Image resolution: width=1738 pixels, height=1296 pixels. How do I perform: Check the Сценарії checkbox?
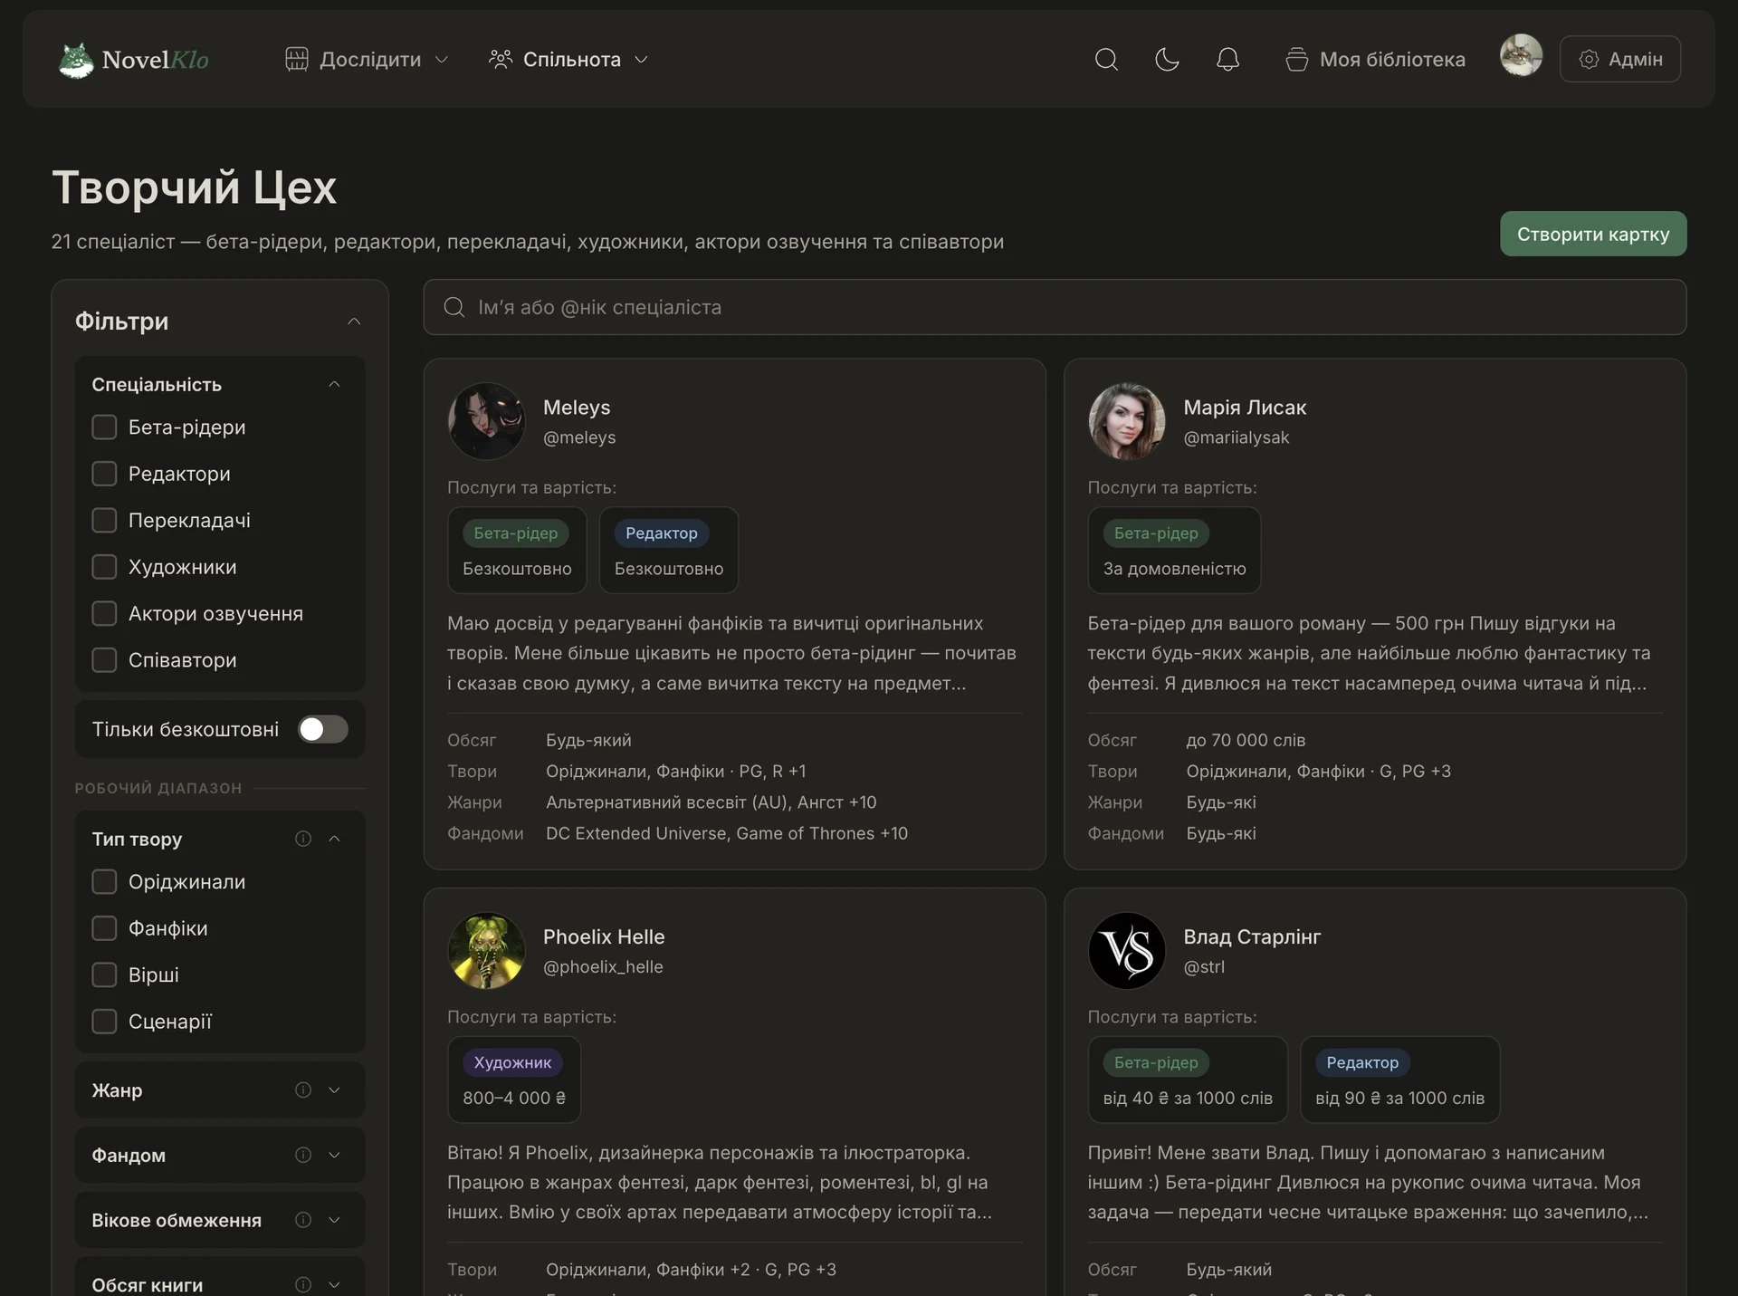[104, 1022]
